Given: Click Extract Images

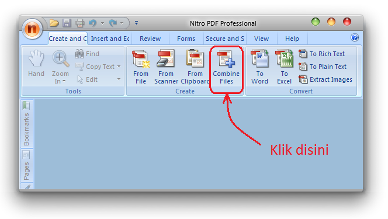Looking at the screenshot, I should [325, 79].
